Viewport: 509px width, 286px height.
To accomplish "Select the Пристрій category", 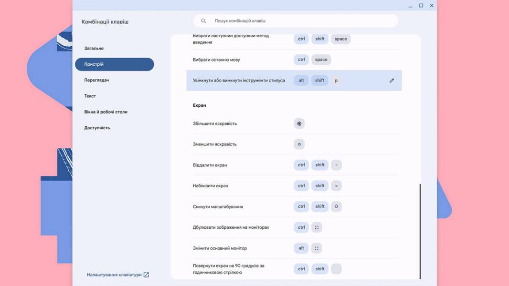I will coord(114,64).
